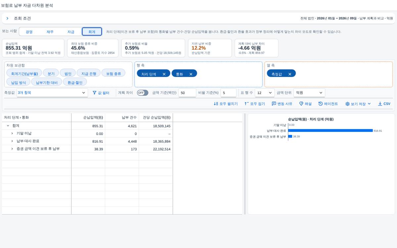Expand the 납부·대사 완료 row
Image resolution: width=397 pixels, height=248 pixels.
click(x=12, y=141)
